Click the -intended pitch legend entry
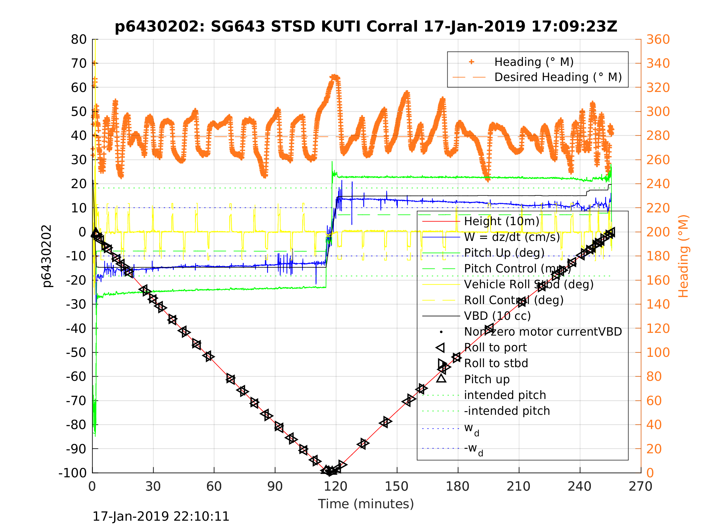This screenshot has width=708, height=531. [507, 411]
